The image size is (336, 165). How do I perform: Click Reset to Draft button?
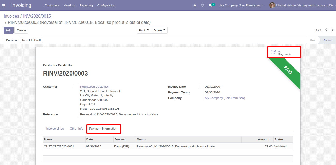pyautogui.click(x=32, y=40)
